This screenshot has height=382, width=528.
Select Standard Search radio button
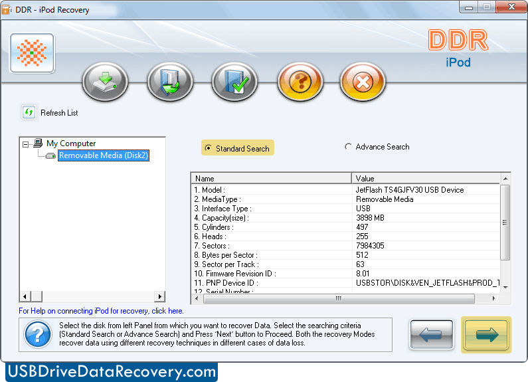[209, 148]
